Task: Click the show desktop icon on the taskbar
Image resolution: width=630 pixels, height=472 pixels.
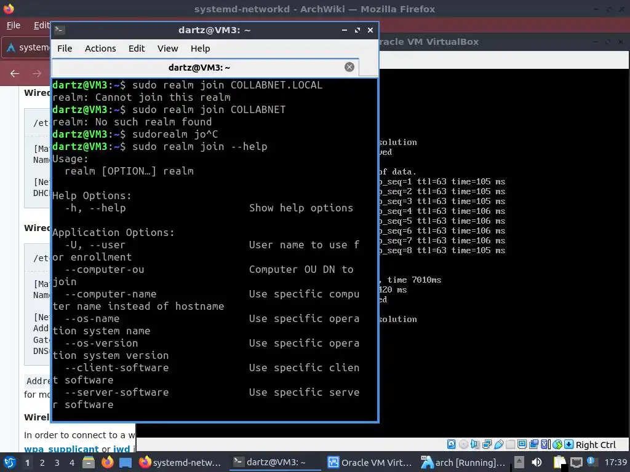Action: pos(126,462)
